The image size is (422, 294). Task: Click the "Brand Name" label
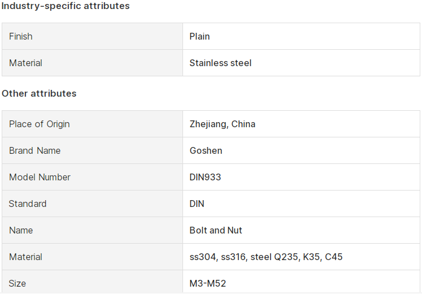point(34,150)
